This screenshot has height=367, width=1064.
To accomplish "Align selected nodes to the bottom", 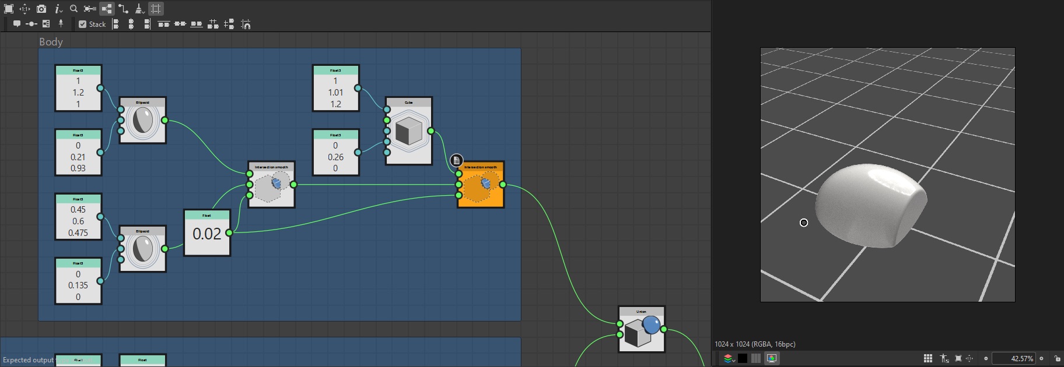I will 197,24.
